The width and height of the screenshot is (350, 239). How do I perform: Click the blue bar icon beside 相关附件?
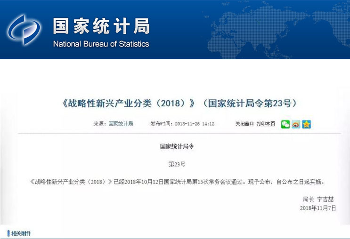(8, 233)
